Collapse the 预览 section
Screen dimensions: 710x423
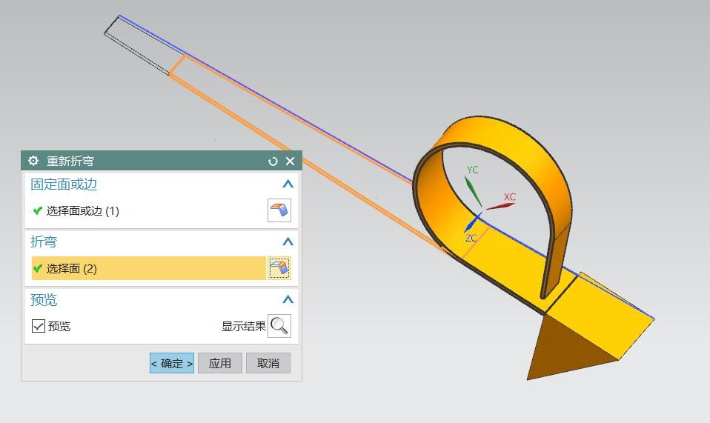click(x=288, y=299)
